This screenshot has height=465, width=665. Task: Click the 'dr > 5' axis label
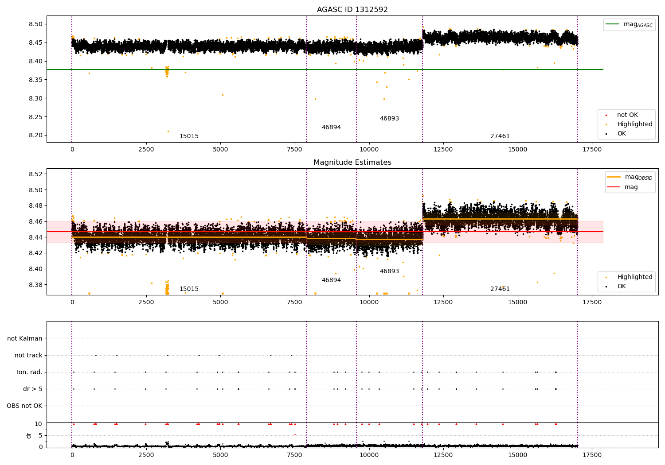[33, 389]
